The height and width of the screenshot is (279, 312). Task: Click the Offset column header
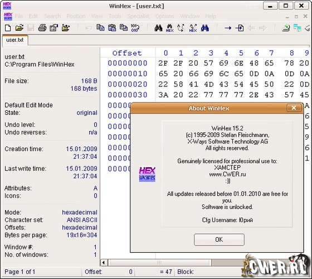tap(127, 53)
